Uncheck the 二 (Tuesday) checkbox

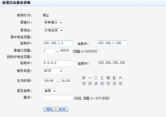coord(96,83)
